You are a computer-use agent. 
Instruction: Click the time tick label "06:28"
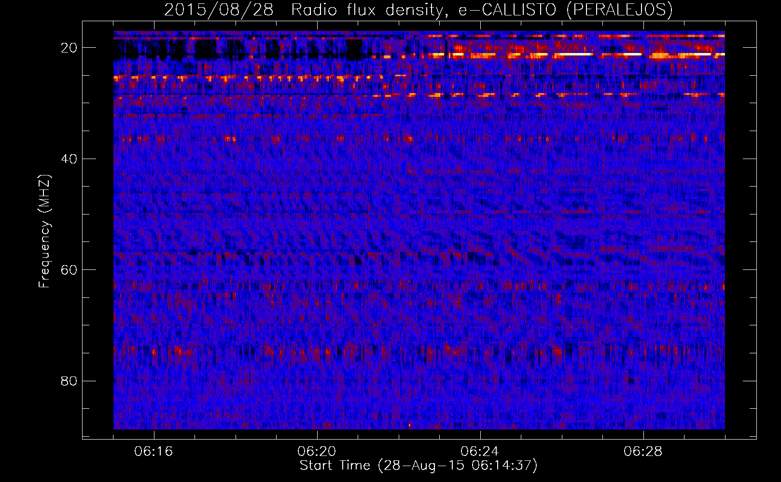pos(643,452)
